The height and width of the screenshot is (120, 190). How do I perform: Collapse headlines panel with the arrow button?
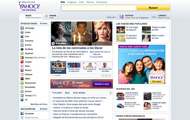point(111,93)
